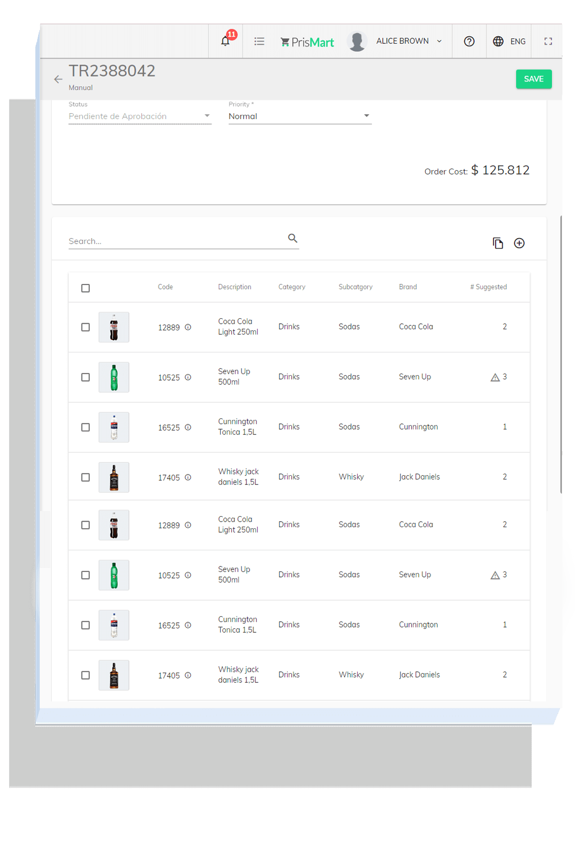575x856 pixels.
Task: Sort by the Code column header
Action: coord(165,287)
